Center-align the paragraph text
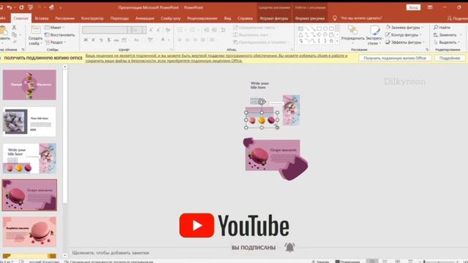Screen dimensions: 468x263 coord(187,39)
